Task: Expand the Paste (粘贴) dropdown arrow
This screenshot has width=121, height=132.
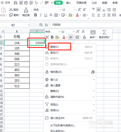Action: [6, 15]
